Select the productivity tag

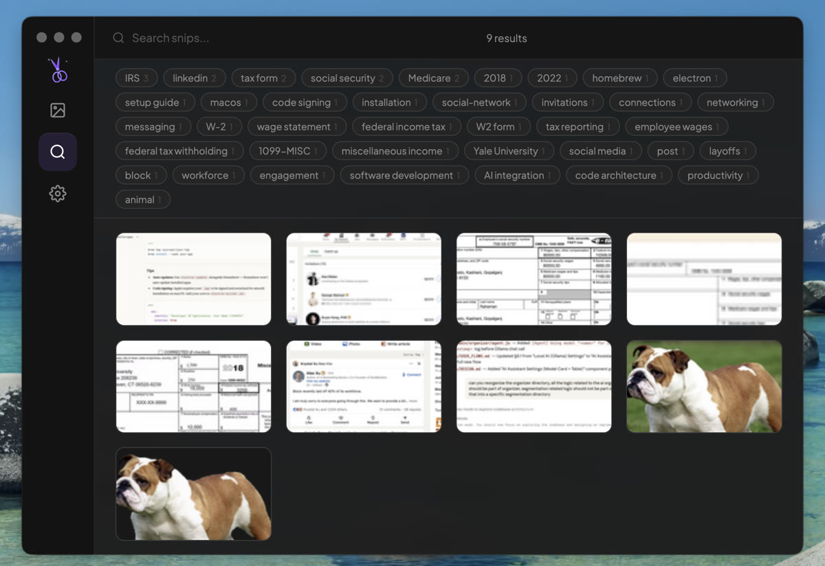click(718, 176)
